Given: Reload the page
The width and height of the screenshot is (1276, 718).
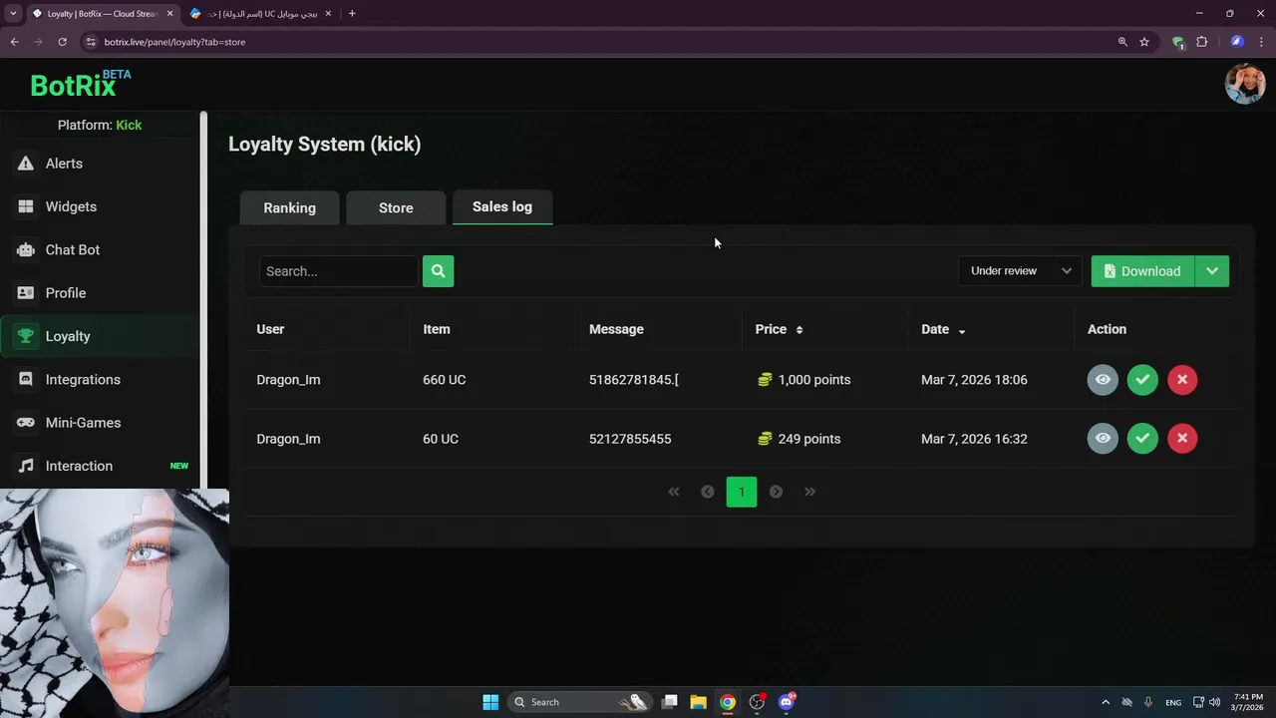Looking at the screenshot, I should (62, 42).
